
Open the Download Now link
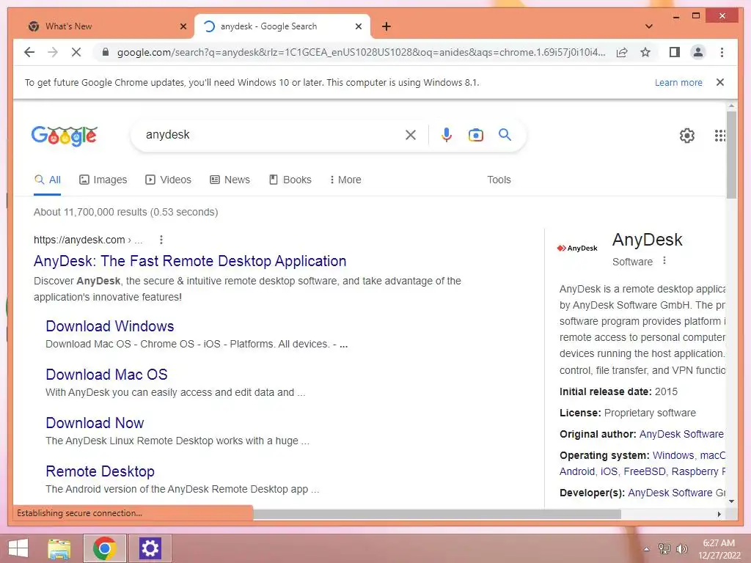[95, 423]
